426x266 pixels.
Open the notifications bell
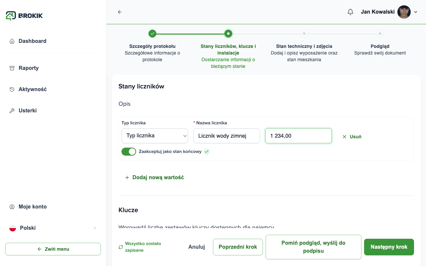pos(350,12)
